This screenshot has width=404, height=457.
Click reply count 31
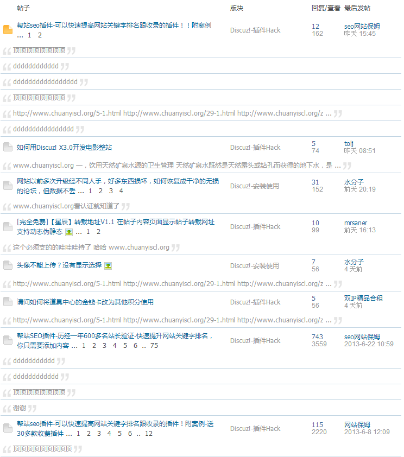(x=315, y=182)
